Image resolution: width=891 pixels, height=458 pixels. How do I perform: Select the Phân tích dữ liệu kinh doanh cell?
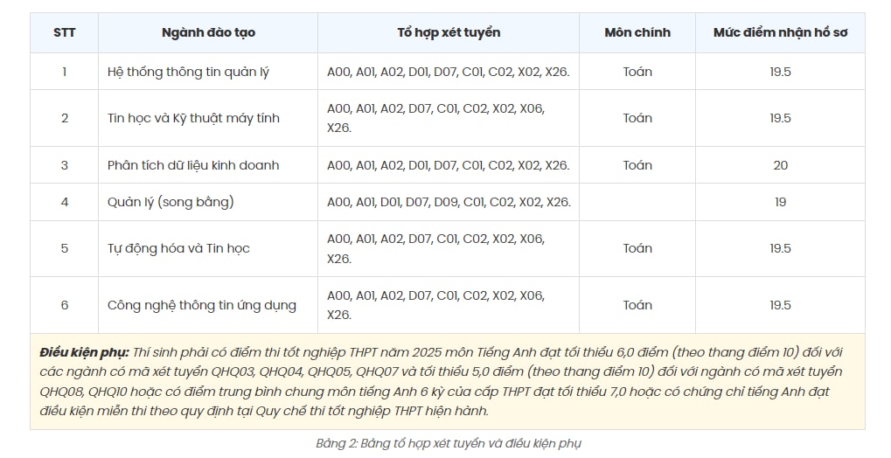[x=208, y=165]
